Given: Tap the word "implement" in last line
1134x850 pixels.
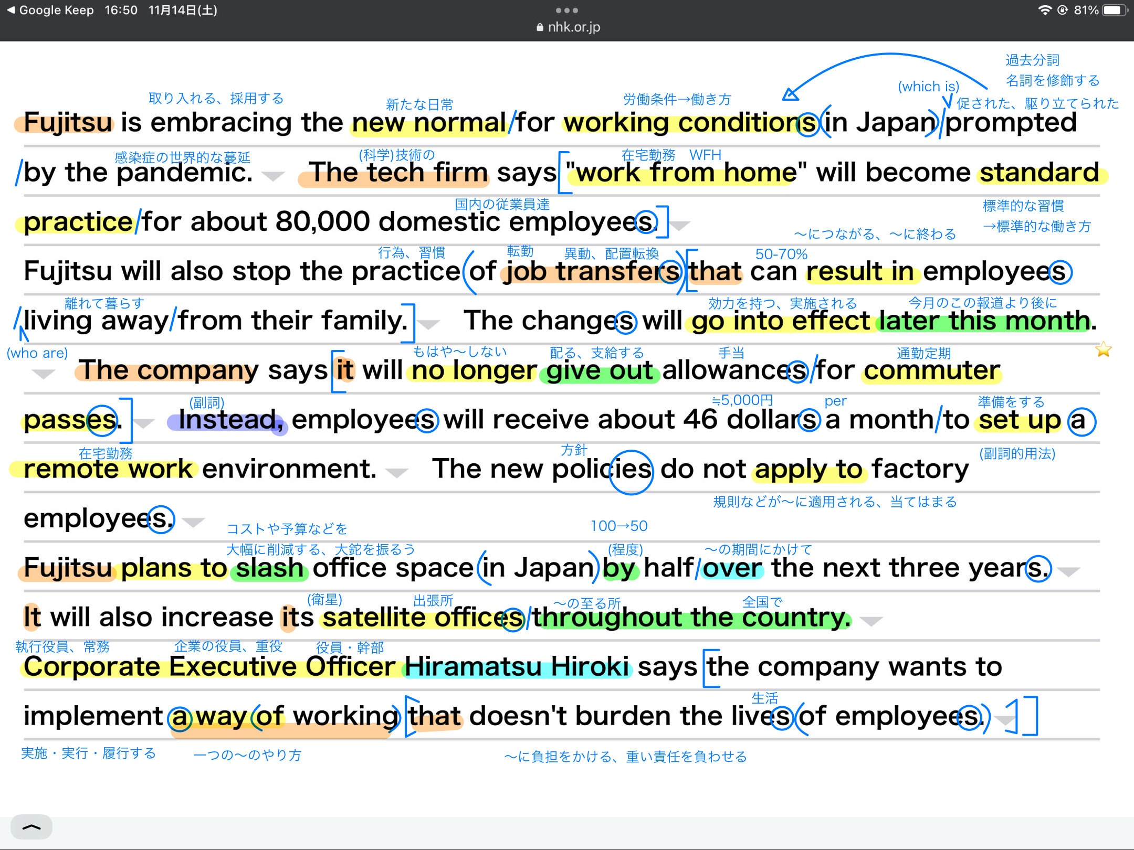Looking at the screenshot, I should point(93,717).
